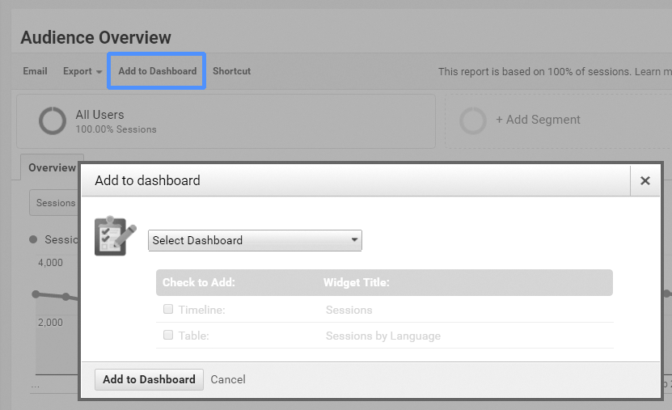Screen dimensions: 672x410
Task: Check the Timeline checkbox
Action: point(168,309)
